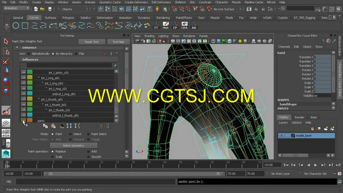
Task: Go to end of playback range
Action: (x=338, y=165)
